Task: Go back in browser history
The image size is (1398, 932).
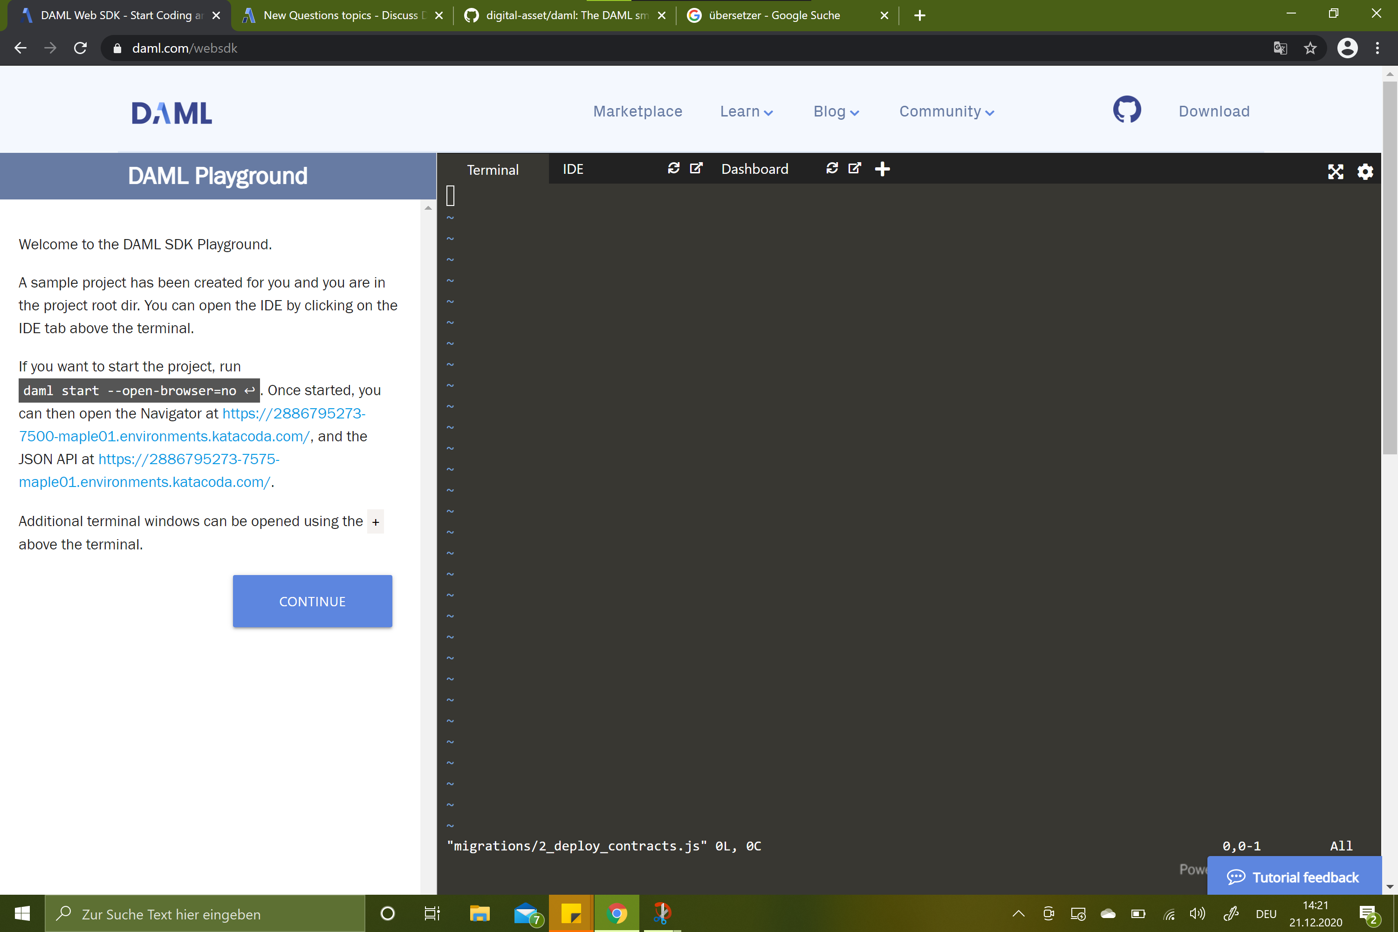Action: [21, 48]
